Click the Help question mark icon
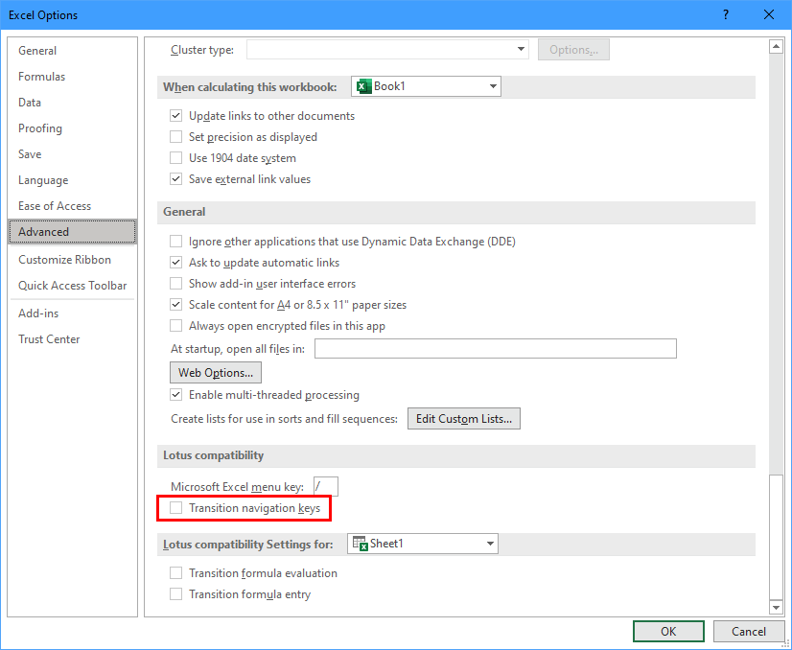 (x=726, y=14)
